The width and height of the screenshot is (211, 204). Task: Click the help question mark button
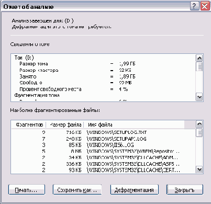[194, 6]
